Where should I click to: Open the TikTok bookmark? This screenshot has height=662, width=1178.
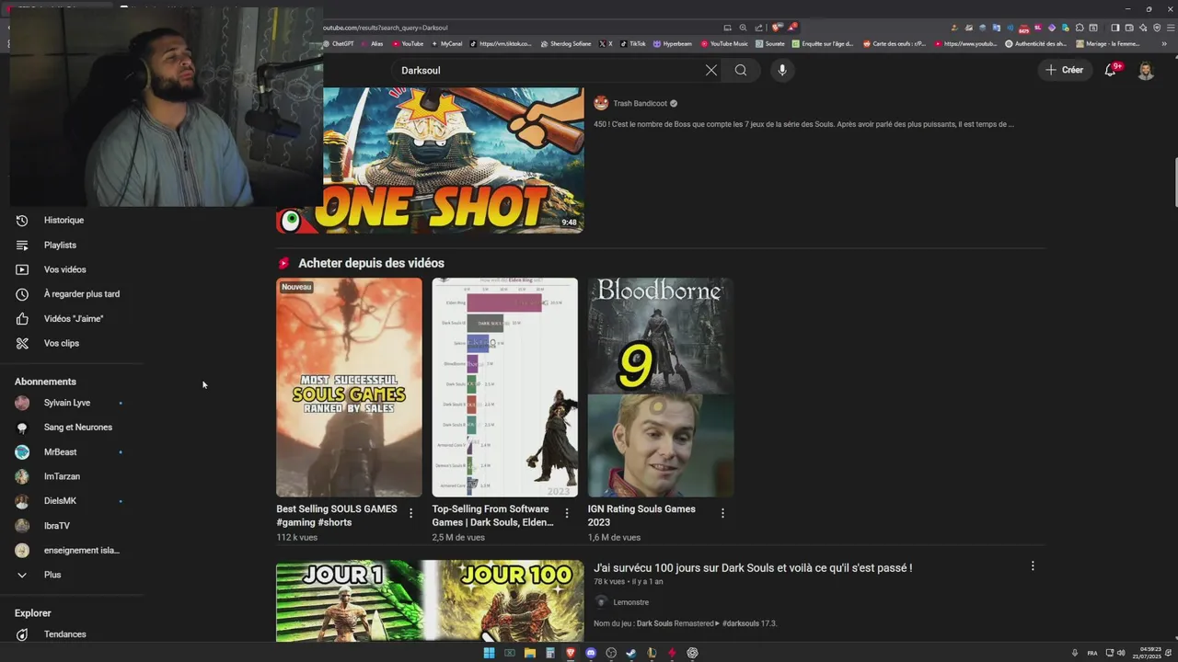[x=633, y=43]
